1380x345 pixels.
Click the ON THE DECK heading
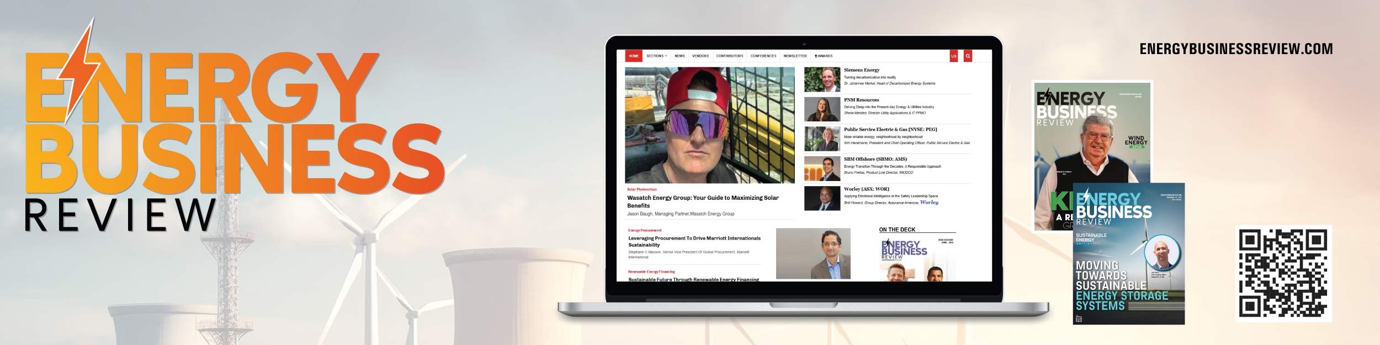tap(897, 230)
